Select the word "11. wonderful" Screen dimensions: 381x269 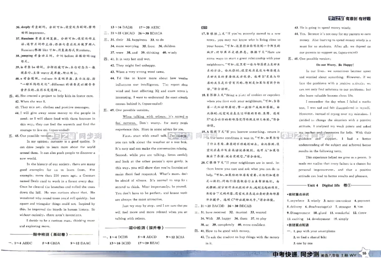(340, 213)
